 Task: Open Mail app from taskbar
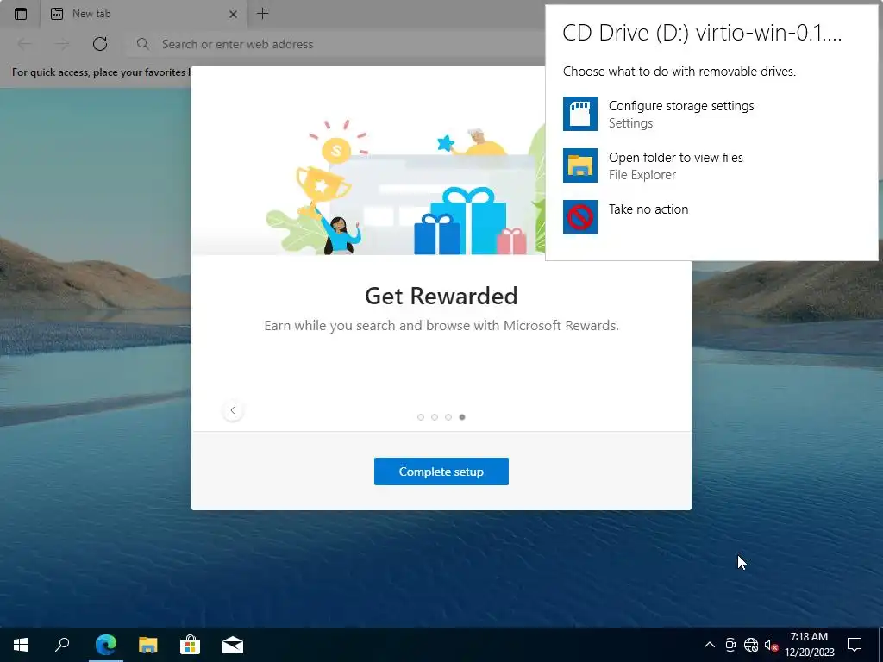pyautogui.click(x=233, y=645)
